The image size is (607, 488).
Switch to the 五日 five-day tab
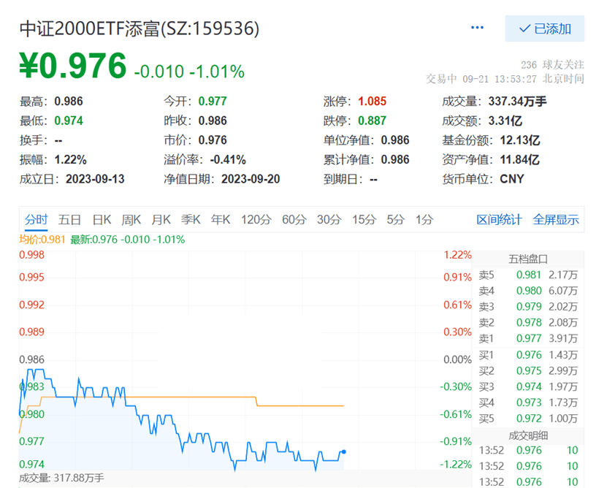click(69, 220)
